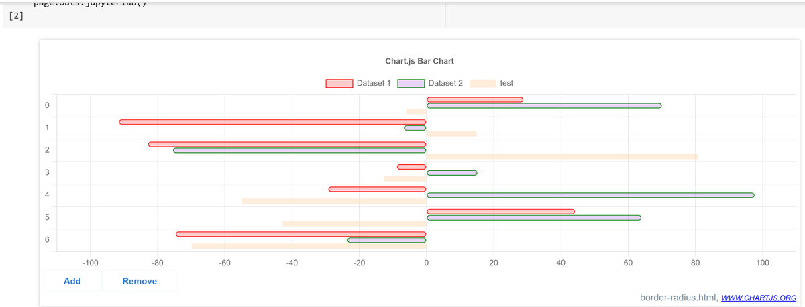Click the test bar in row 1
This screenshot has width=805, height=307.
click(x=451, y=134)
